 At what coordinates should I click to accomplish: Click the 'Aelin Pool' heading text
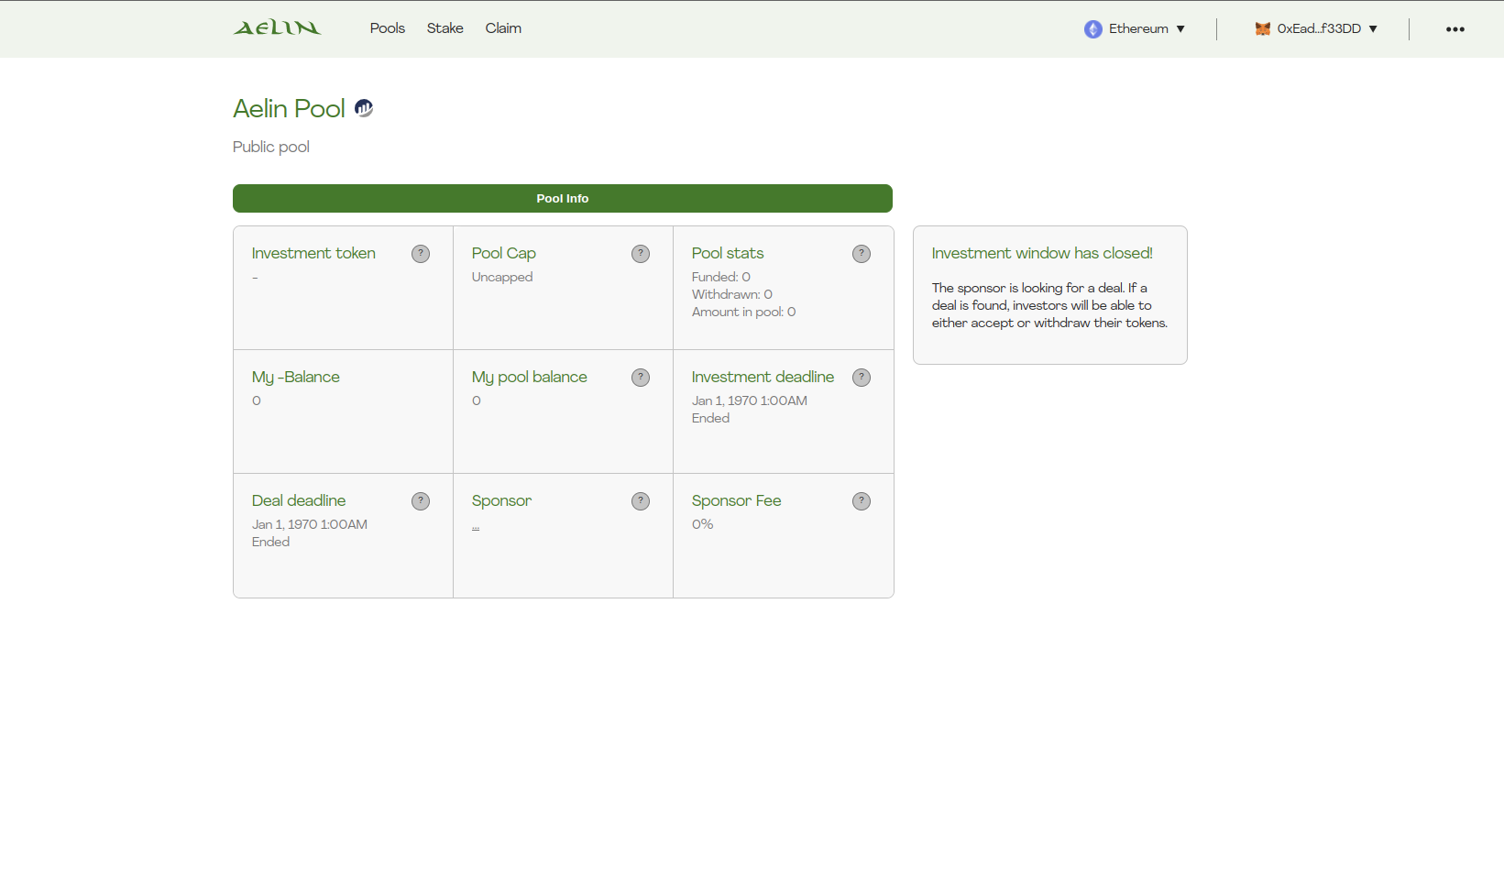click(289, 108)
